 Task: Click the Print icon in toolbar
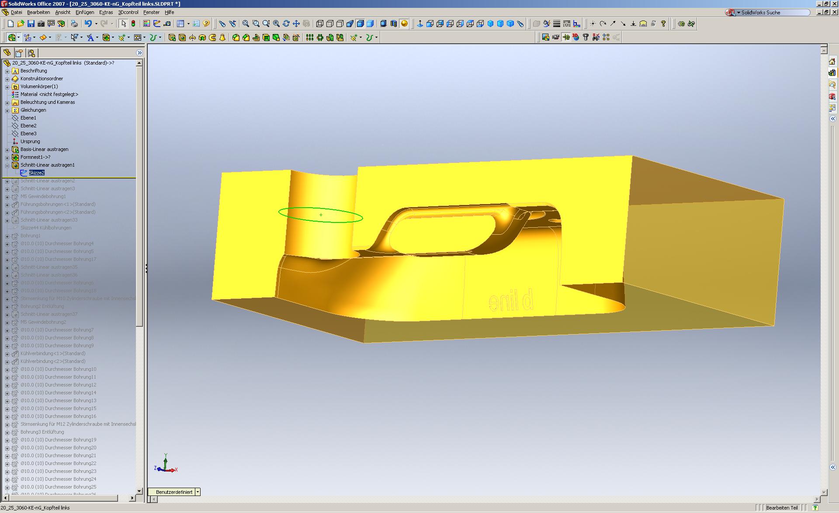click(x=74, y=24)
